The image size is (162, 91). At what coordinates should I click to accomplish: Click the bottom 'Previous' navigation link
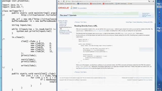[77, 72]
